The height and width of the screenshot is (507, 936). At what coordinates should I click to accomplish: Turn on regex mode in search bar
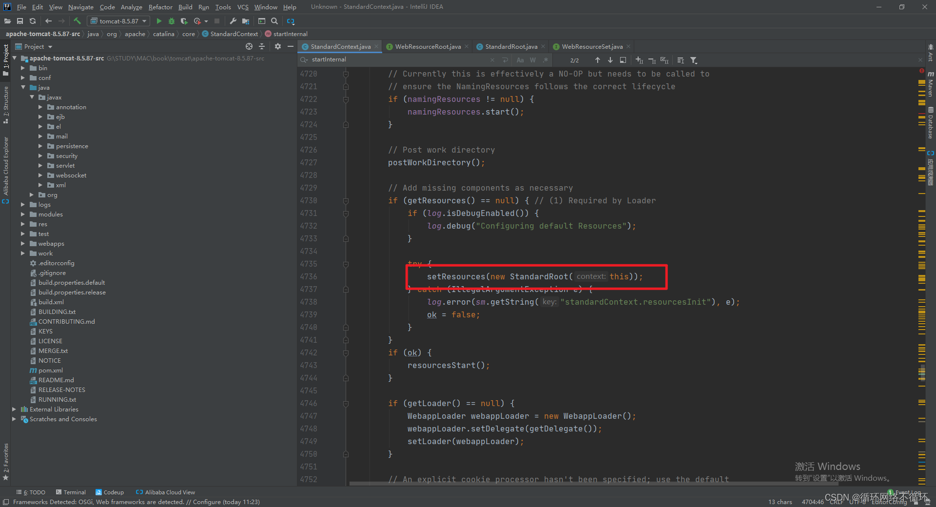click(x=546, y=59)
